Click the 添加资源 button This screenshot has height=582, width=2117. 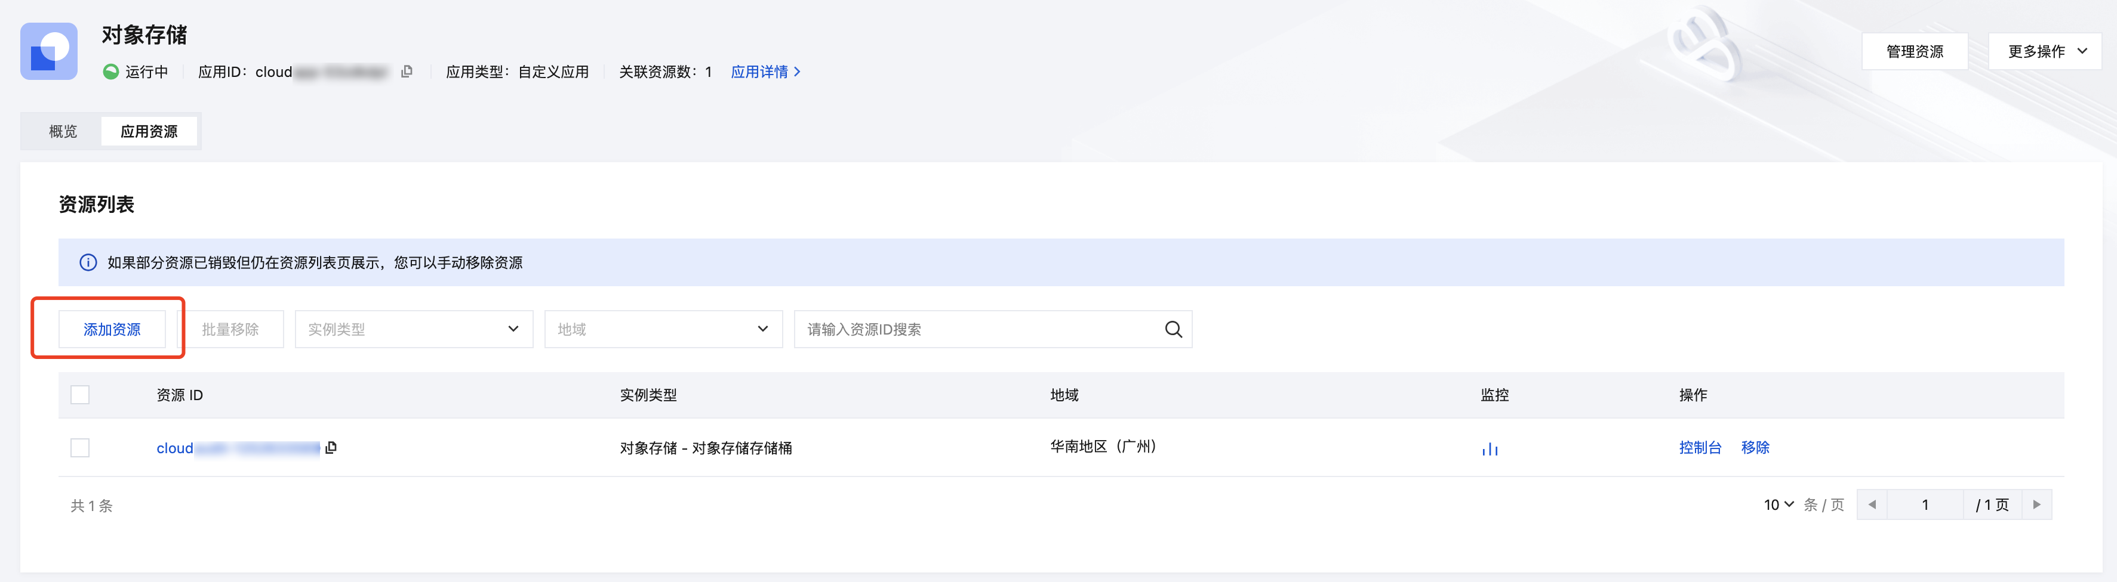112,329
